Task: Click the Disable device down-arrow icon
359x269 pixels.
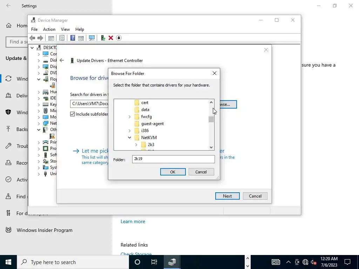Action: coord(119,38)
